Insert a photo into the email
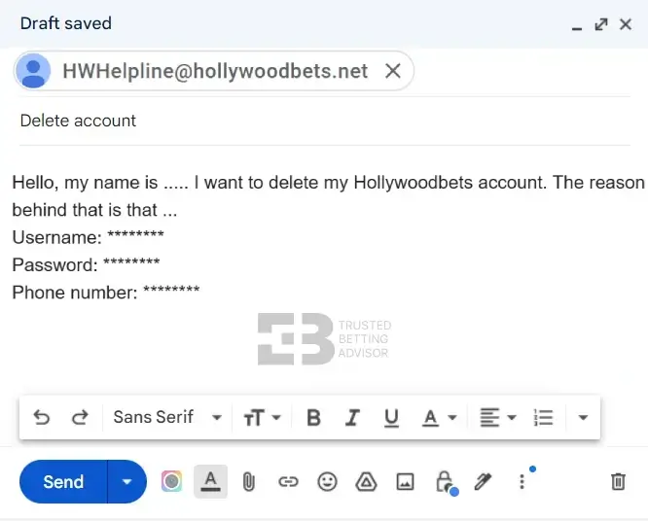Viewport: 648px width, 521px height. [x=406, y=482]
